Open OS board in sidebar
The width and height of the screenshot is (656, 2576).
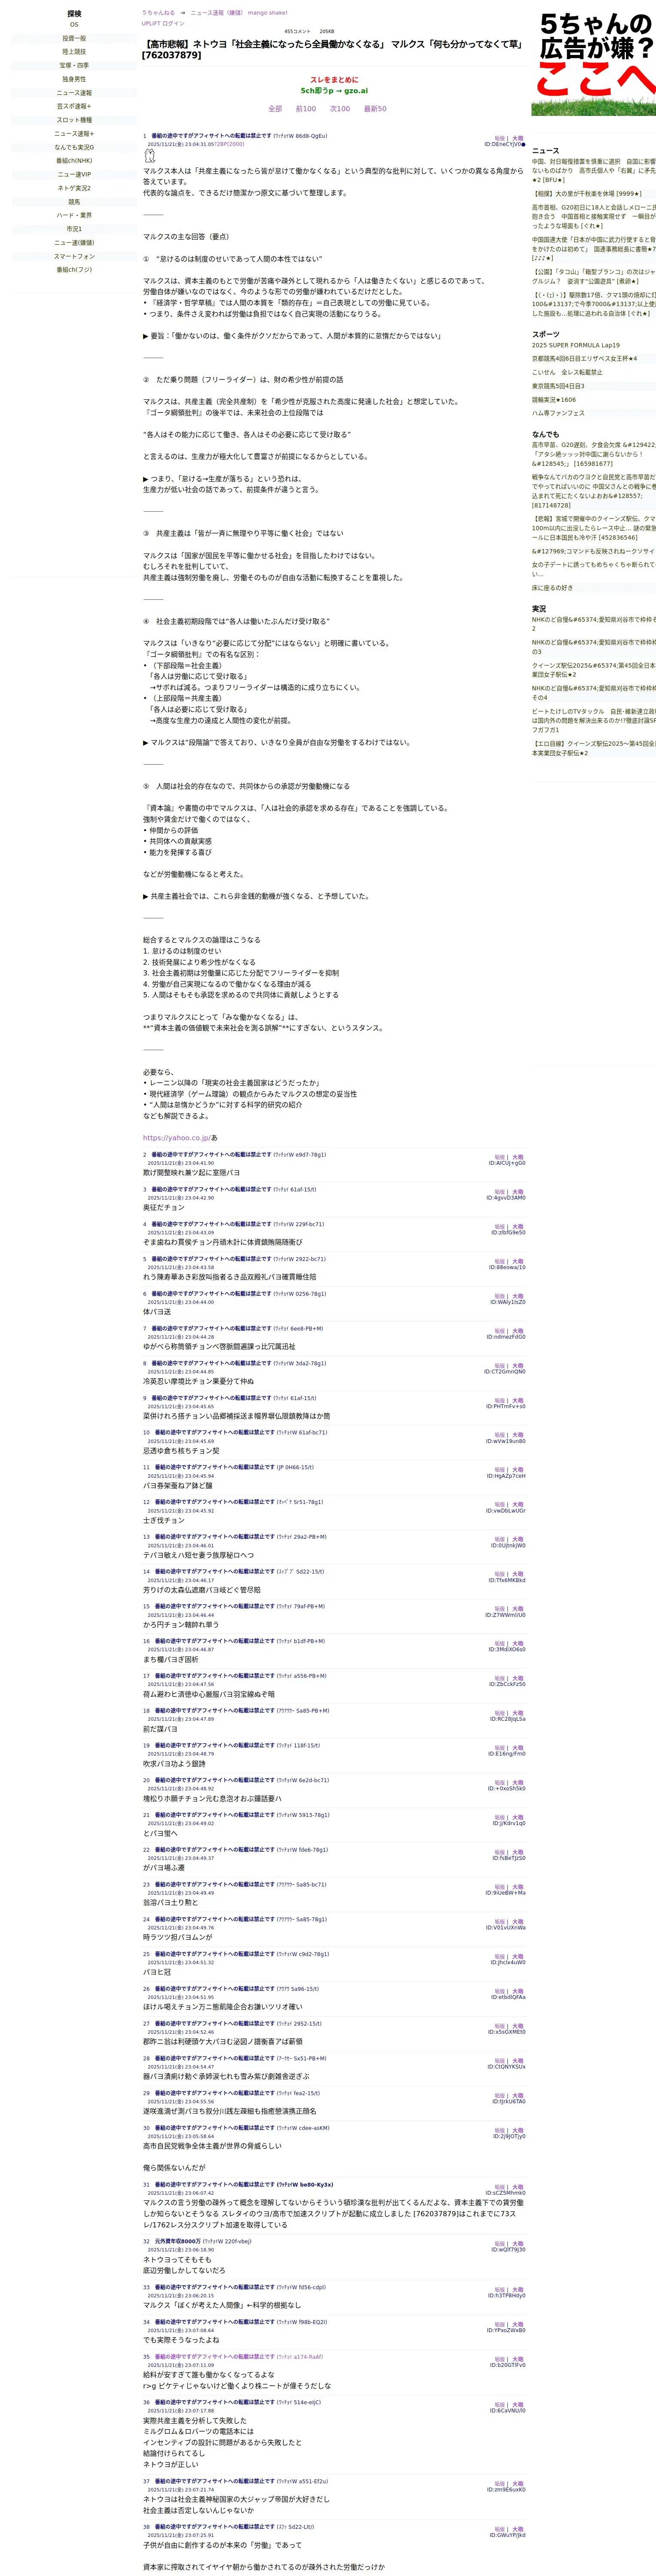[74, 25]
